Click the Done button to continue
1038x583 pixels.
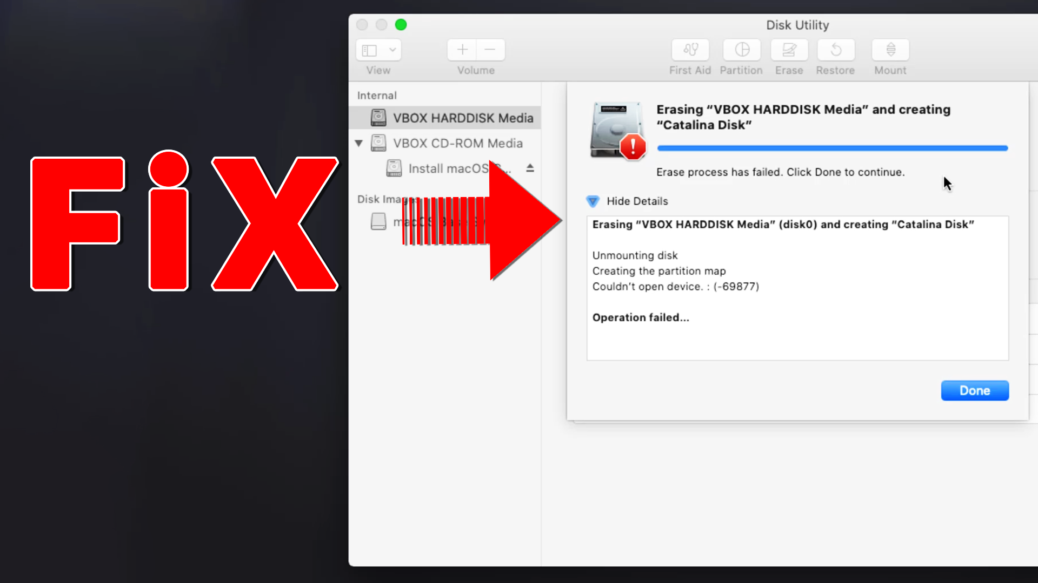[975, 390]
